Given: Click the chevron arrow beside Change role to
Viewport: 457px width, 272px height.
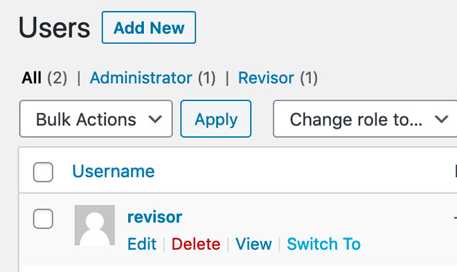Looking at the screenshot, I should 441,119.
